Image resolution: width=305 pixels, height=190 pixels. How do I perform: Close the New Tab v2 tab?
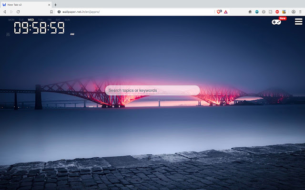pyautogui.click(x=49, y=5)
